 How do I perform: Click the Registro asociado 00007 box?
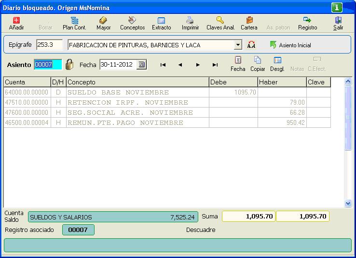coord(78,230)
